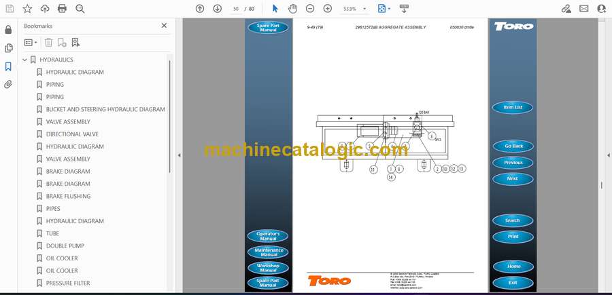This screenshot has height=295, width=612.
Task: Open the DOUBLE PUMP bookmark
Action: [x=65, y=246]
